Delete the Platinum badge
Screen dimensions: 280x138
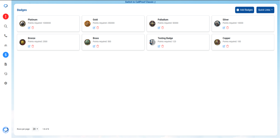pos(33,28)
